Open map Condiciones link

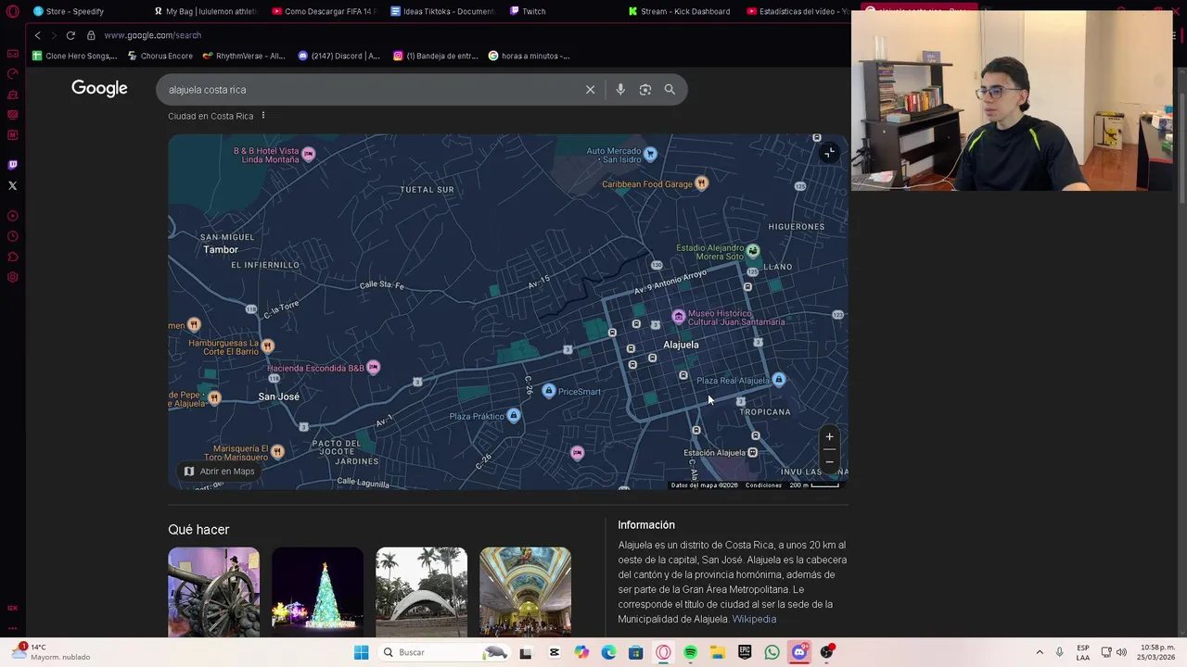[x=763, y=485]
